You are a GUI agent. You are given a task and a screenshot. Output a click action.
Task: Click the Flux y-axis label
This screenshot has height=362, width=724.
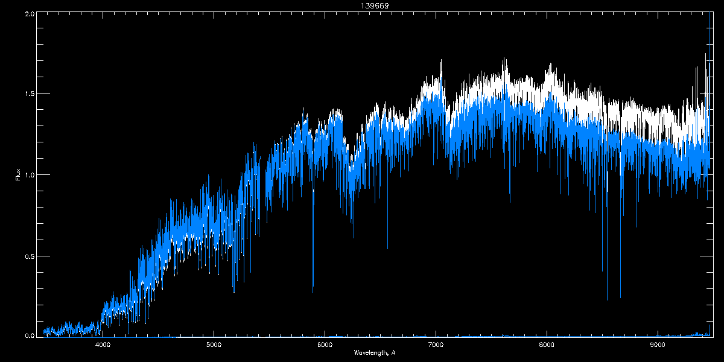pyautogui.click(x=17, y=174)
